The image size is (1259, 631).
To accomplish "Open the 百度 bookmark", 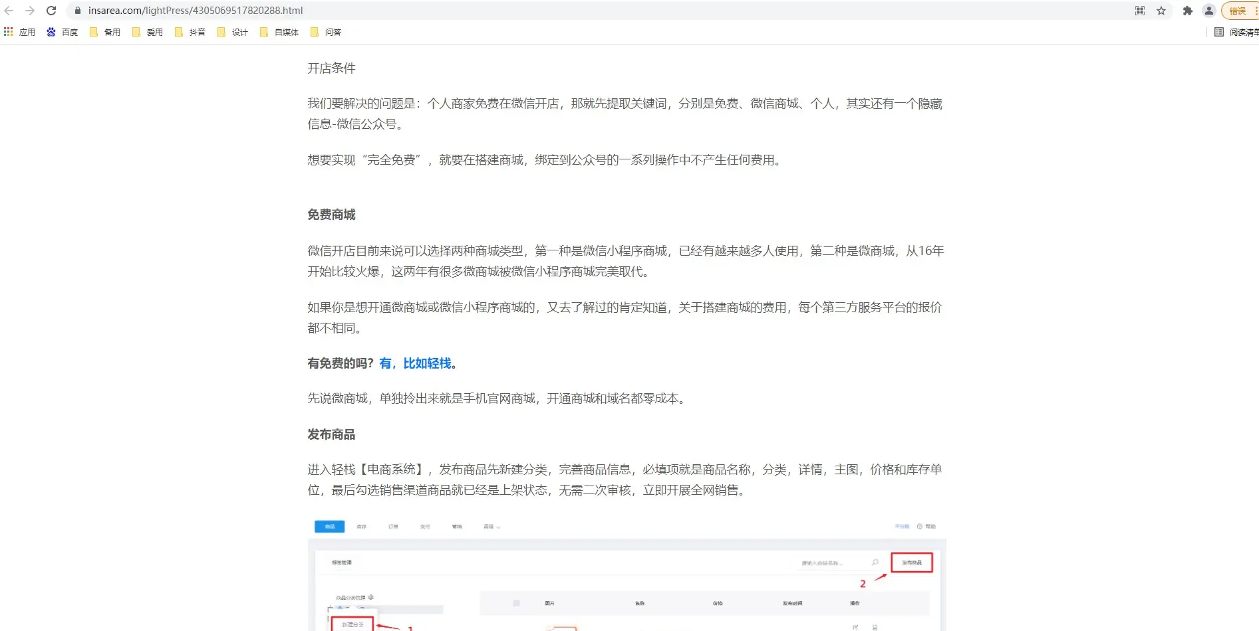I will pos(63,32).
